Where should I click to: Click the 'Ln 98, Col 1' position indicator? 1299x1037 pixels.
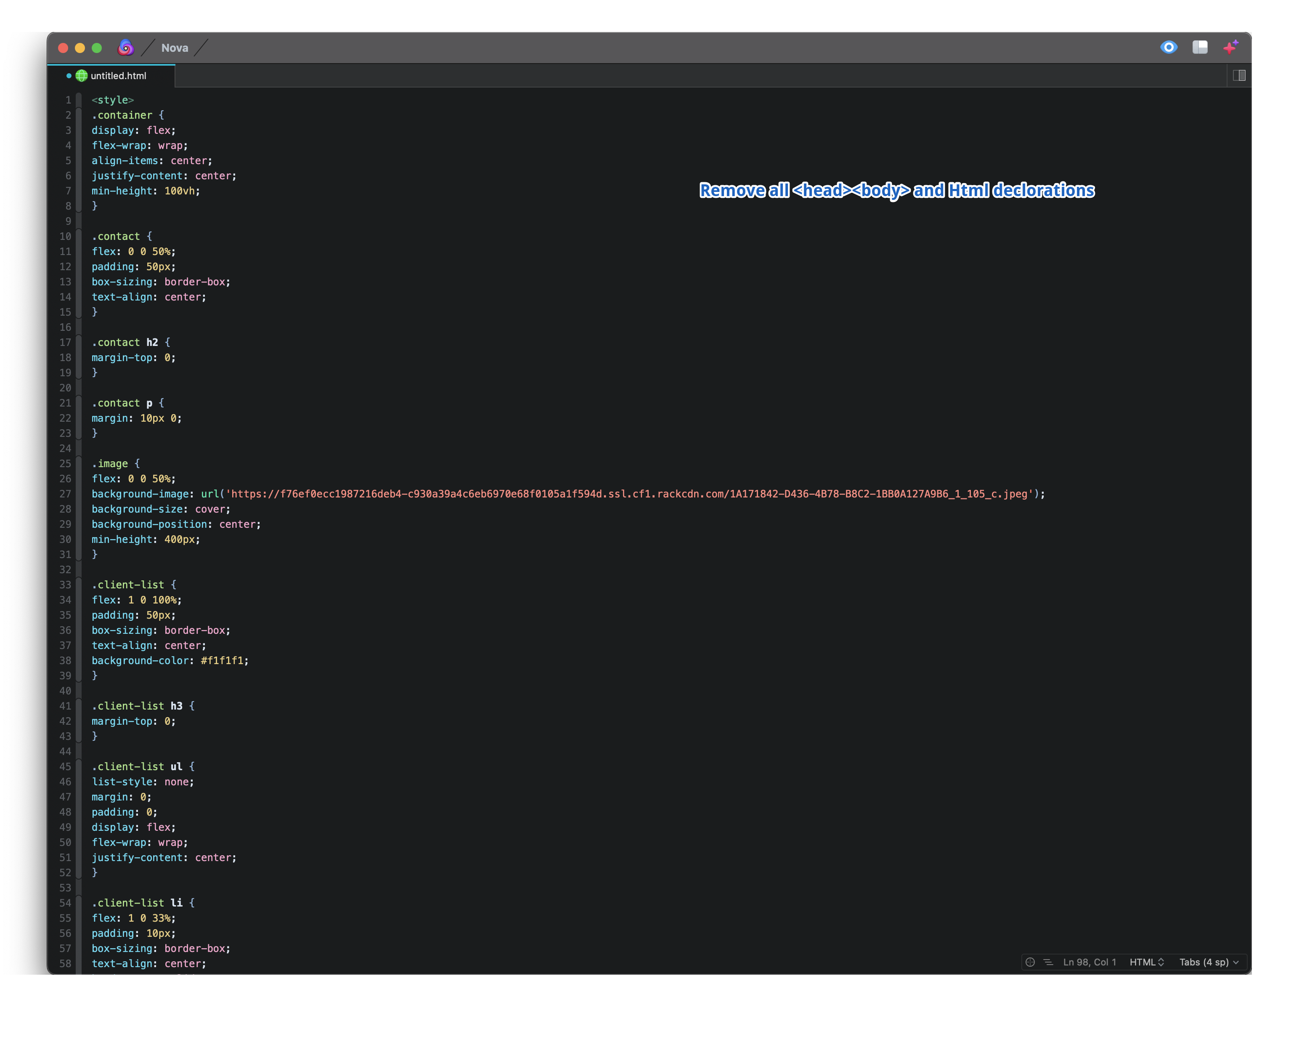pos(1090,962)
